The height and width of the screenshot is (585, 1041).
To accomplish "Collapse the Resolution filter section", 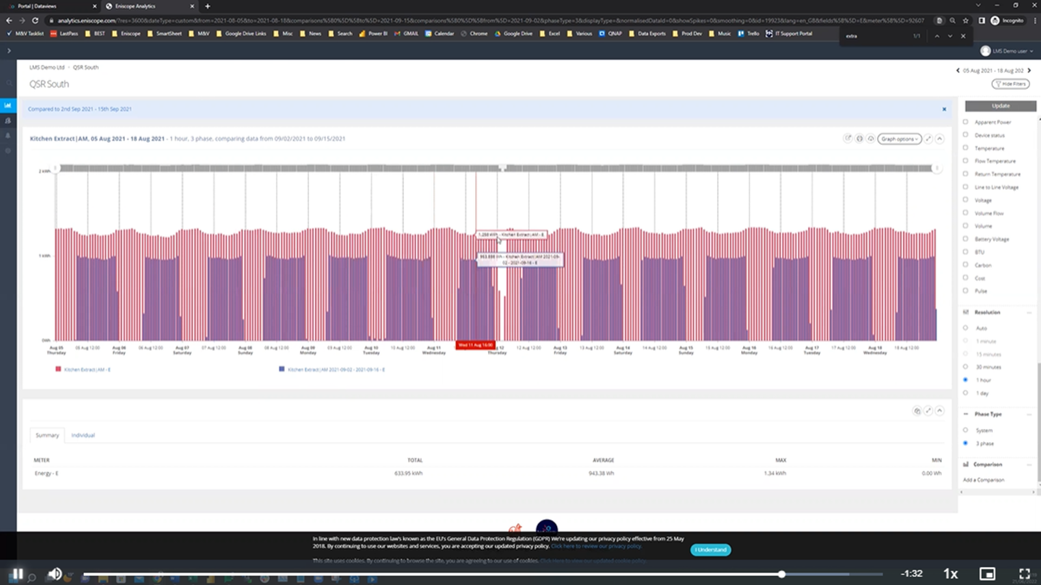I will click(1029, 313).
